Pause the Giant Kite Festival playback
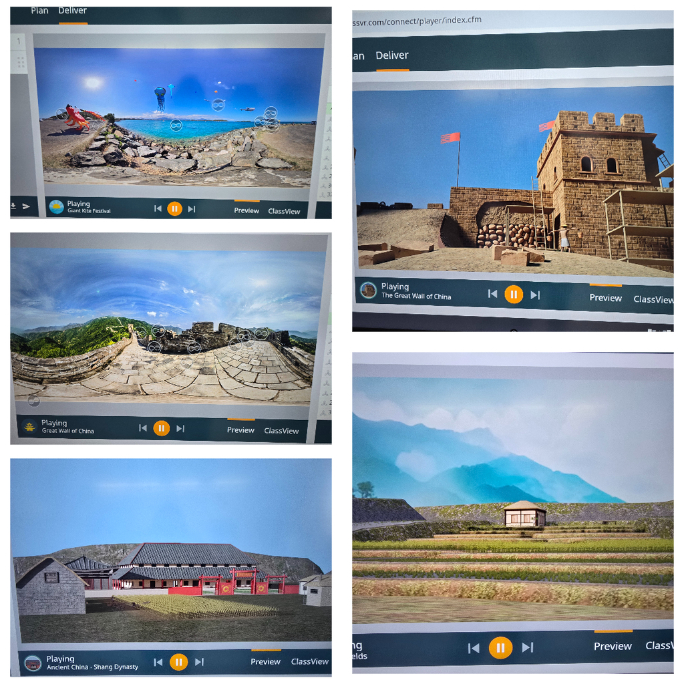 pyautogui.click(x=174, y=208)
